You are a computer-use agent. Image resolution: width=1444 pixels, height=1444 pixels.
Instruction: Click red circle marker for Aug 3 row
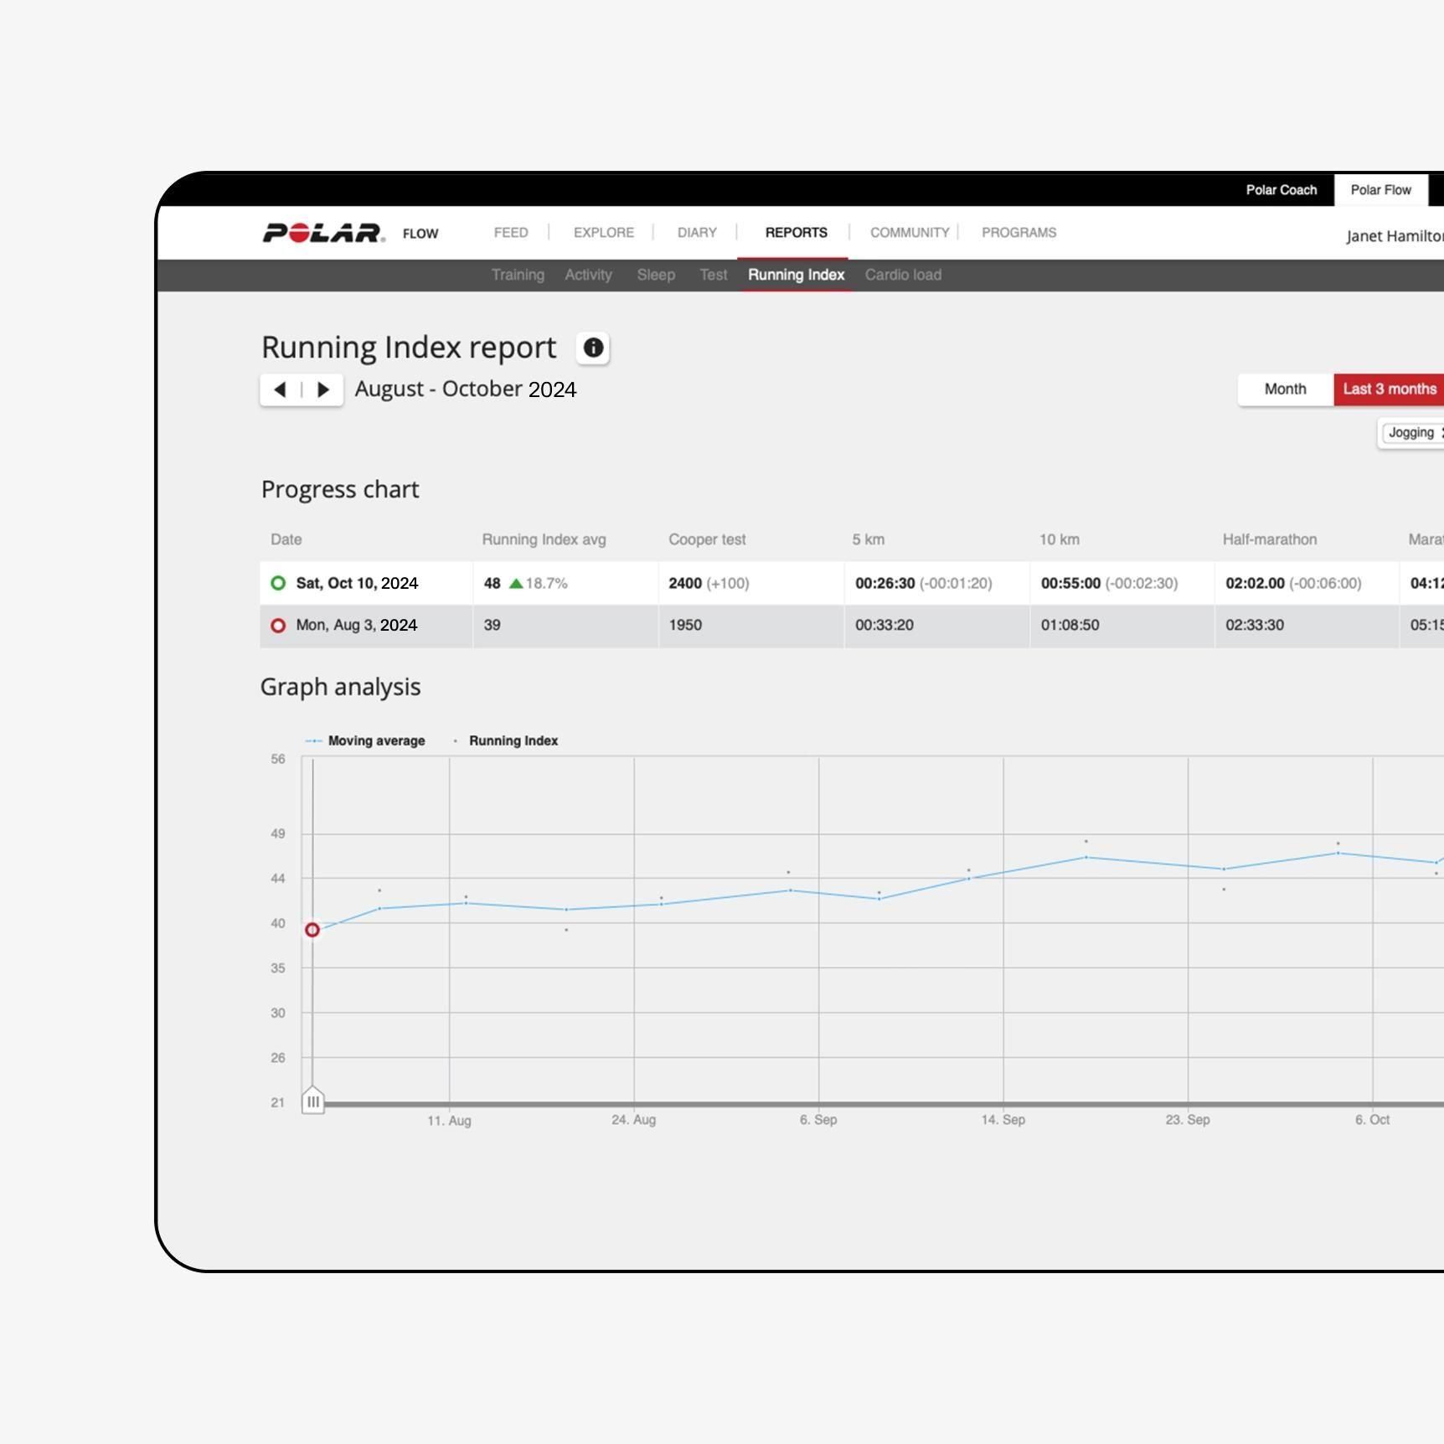(x=278, y=626)
